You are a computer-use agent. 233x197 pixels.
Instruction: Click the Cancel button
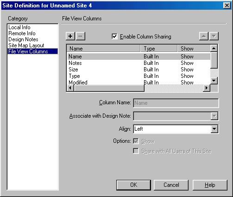click(171, 185)
